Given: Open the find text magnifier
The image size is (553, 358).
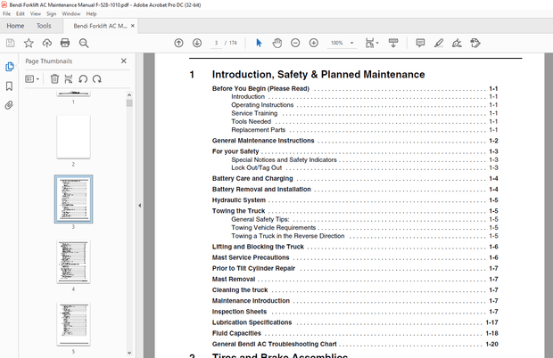Looking at the screenshot, I should coord(84,43).
